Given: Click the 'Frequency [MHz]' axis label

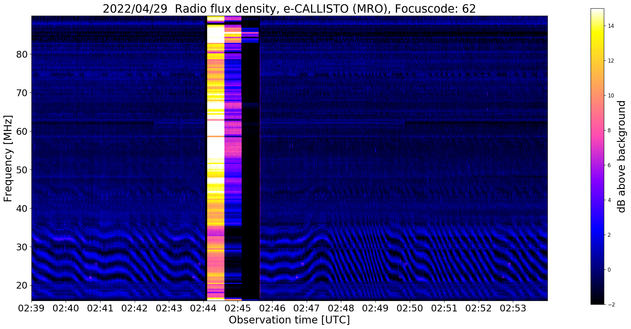Looking at the screenshot, I should [8, 158].
